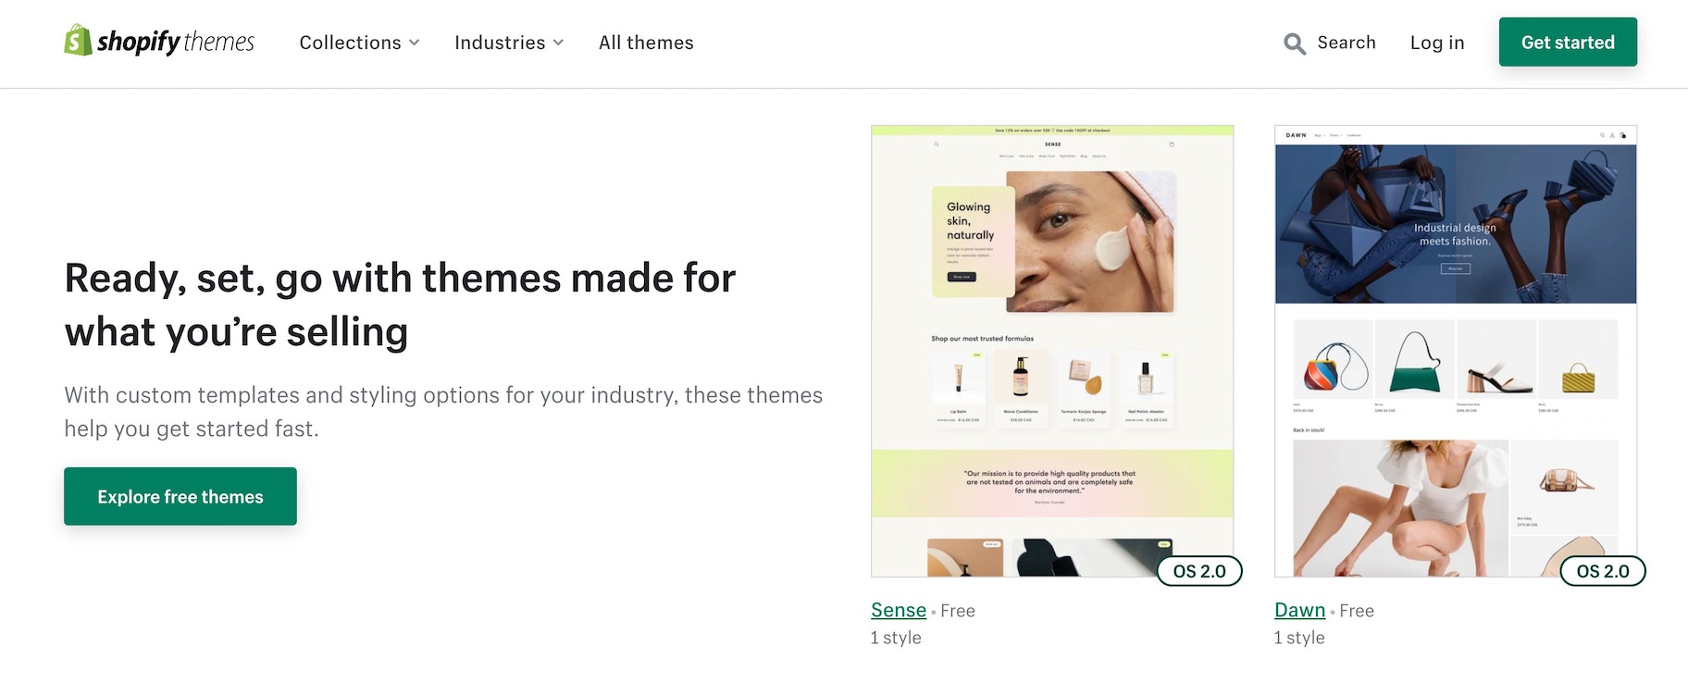Screen dimensions: 1688x683
Task: Click the 'Shop now' button in Dawn hero
Action: [1455, 268]
